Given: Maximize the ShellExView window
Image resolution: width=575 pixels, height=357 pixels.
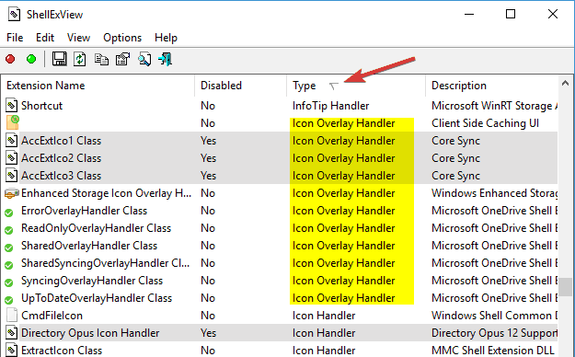Looking at the screenshot, I should click(511, 14).
